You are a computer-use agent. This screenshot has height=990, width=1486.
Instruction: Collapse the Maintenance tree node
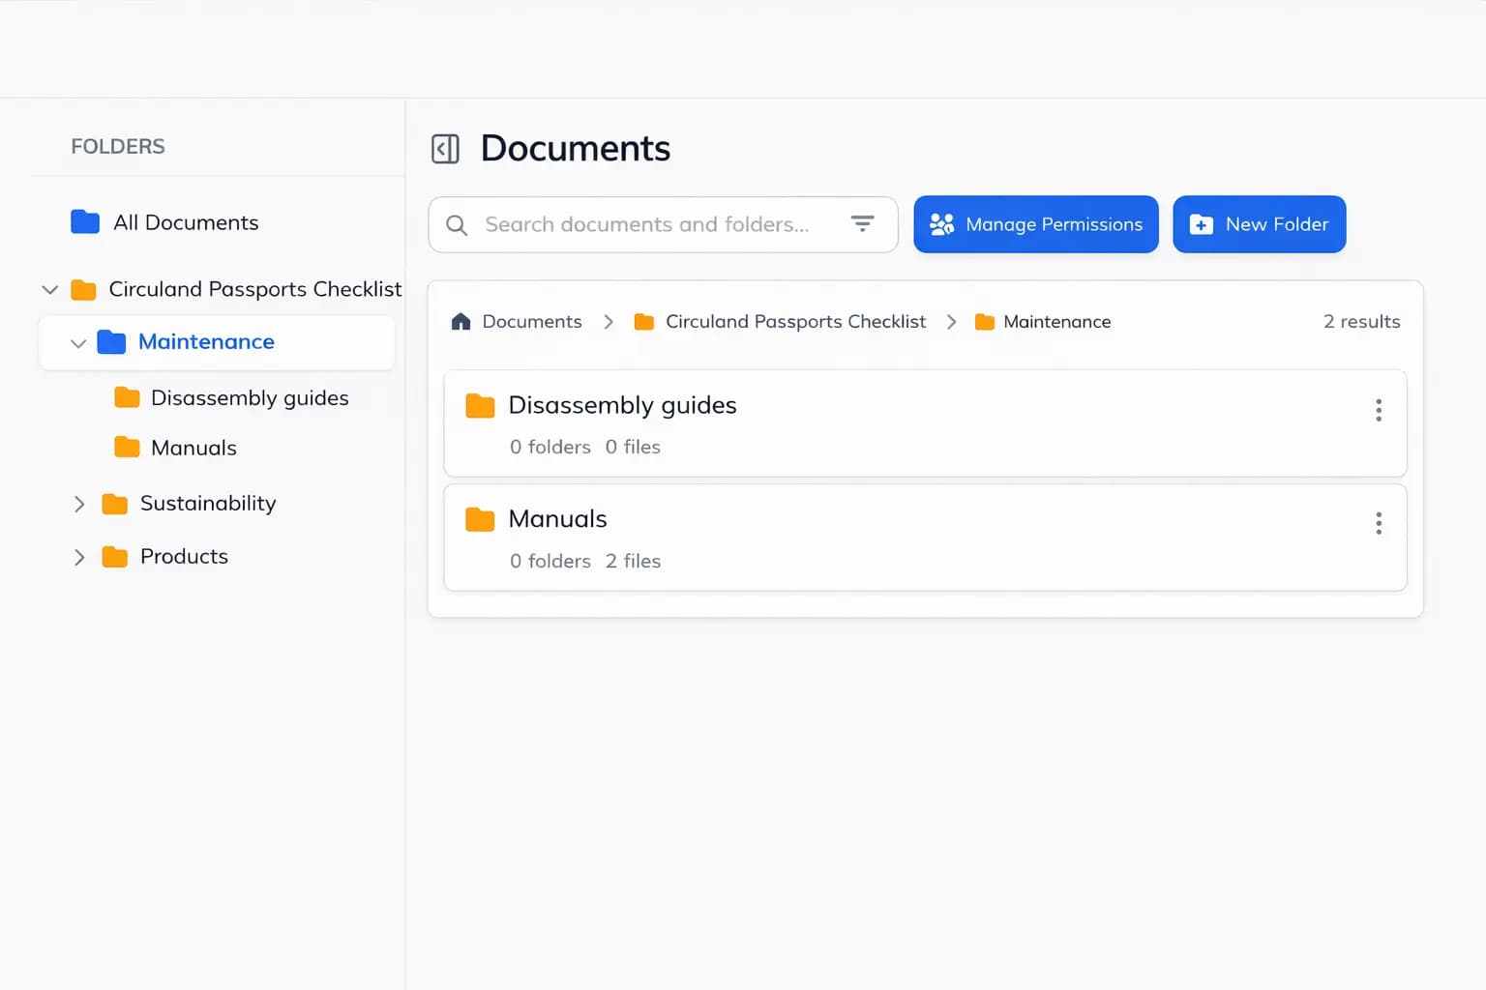[78, 343]
